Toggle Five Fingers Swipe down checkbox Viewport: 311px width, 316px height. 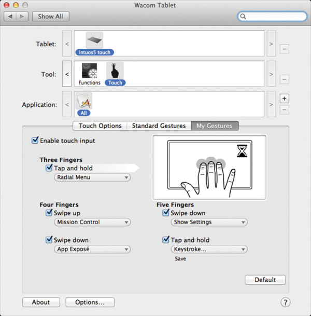click(x=166, y=213)
